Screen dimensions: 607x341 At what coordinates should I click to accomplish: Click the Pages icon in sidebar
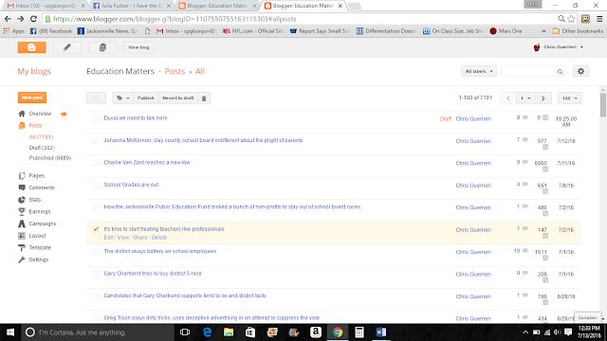[x=22, y=175]
